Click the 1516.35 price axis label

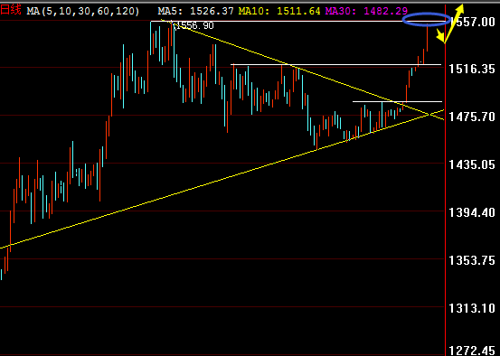(472, 68)
